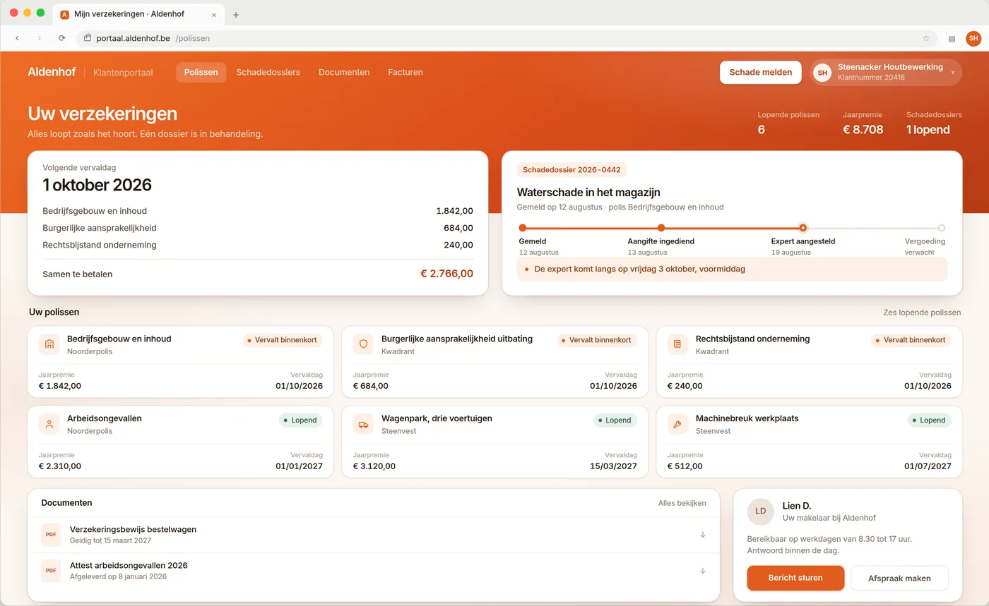Click Bericht sturen button
989x606 pixels.
(795, 578)
